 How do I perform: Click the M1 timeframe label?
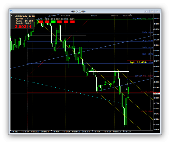(x=72, y=19)
